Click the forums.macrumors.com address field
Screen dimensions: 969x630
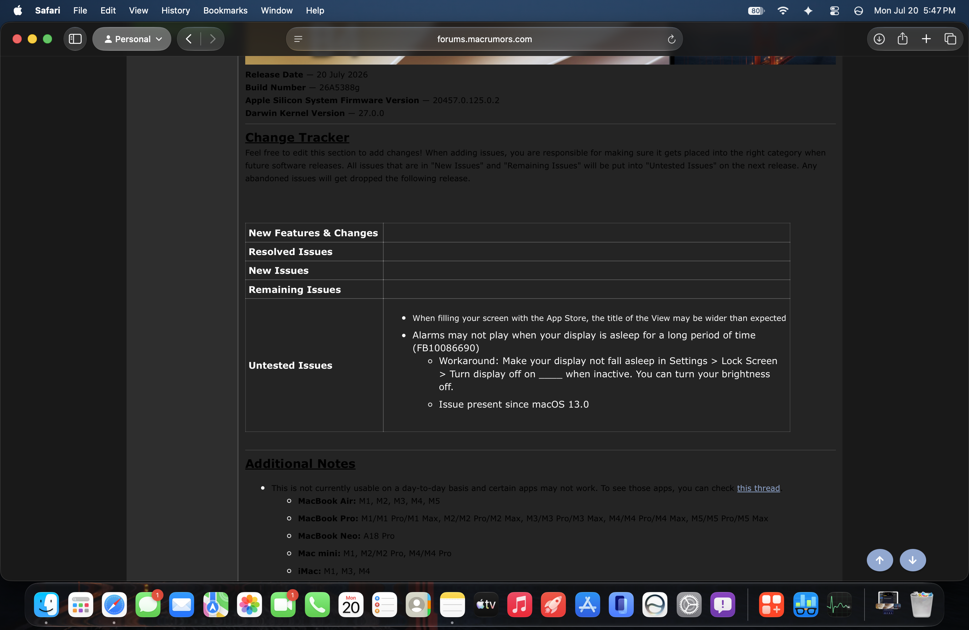pyautogui.click(x=484, y=39)
